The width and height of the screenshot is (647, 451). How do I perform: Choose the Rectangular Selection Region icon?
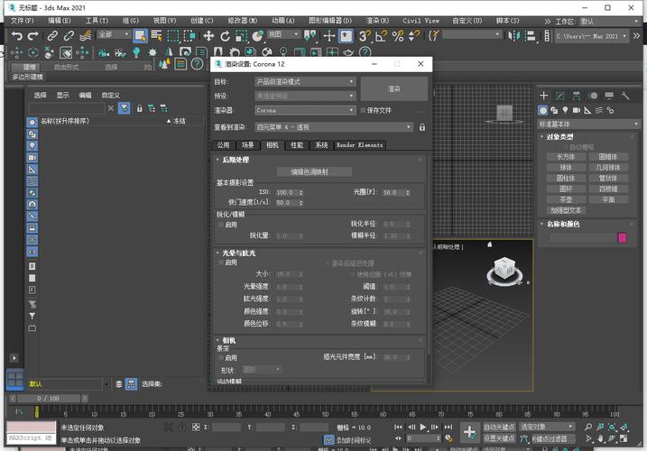pyautogui.click(x=173, y=36)
